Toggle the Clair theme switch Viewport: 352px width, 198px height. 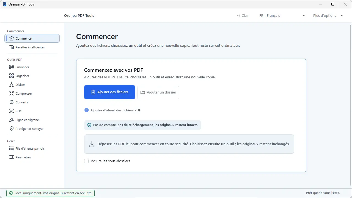click(243, 16)
